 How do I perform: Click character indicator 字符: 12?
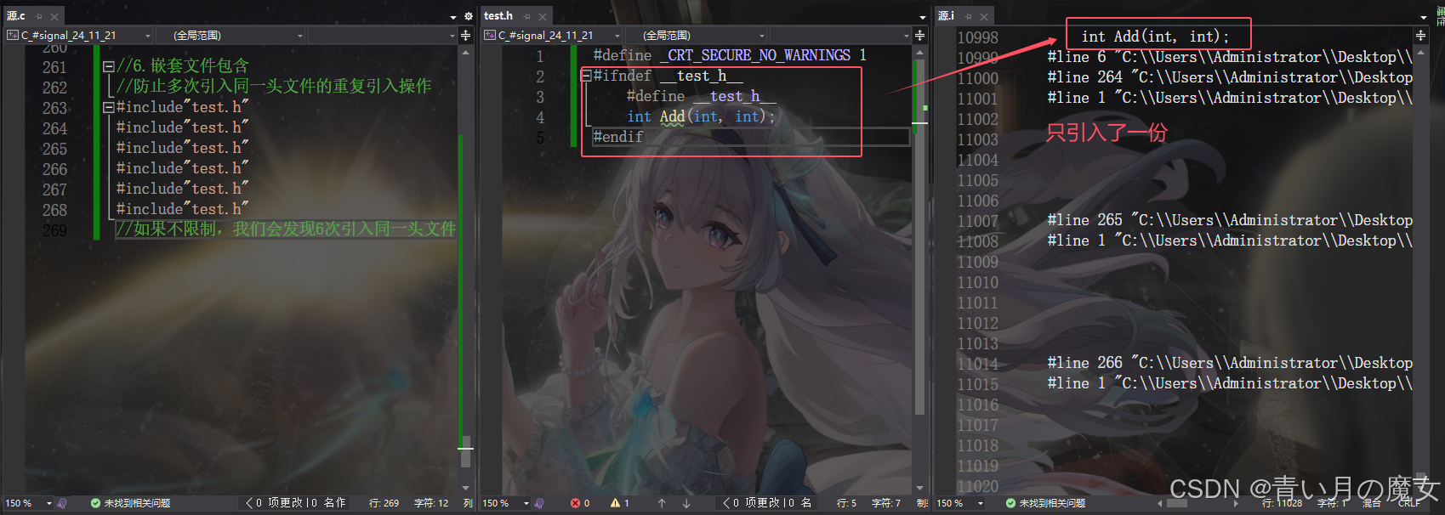tap(431, 503)
